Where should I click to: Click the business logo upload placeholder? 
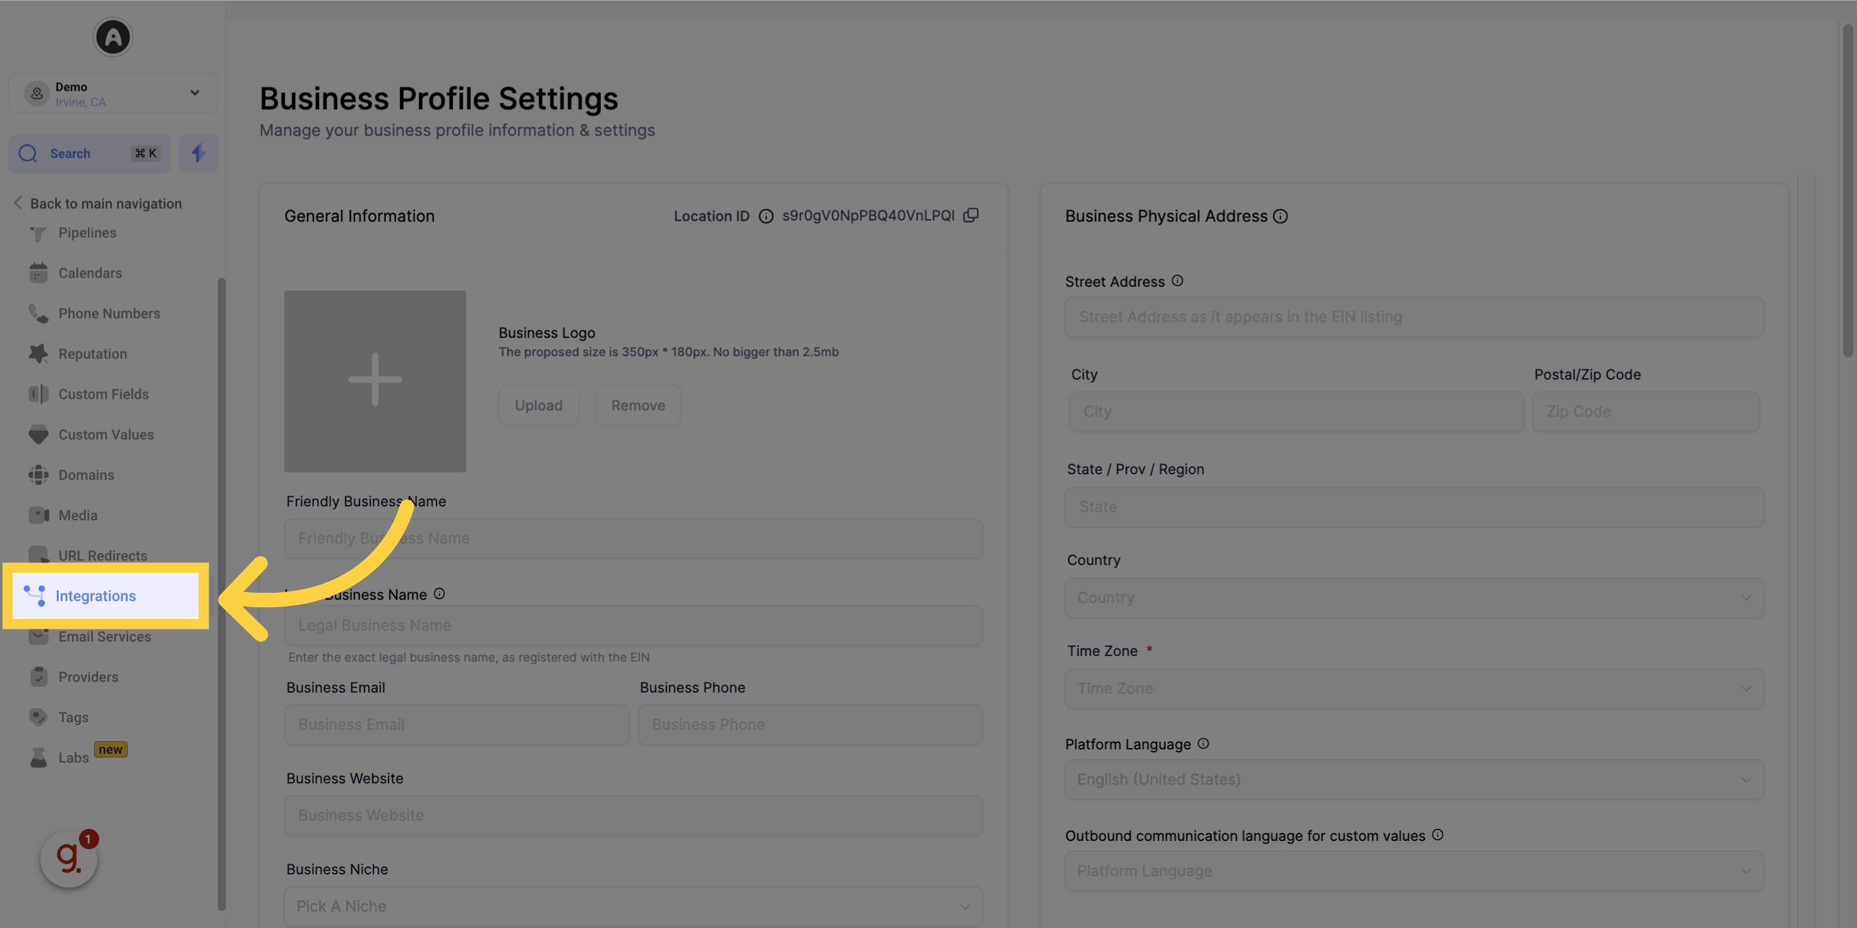click(x=375, y=381)
